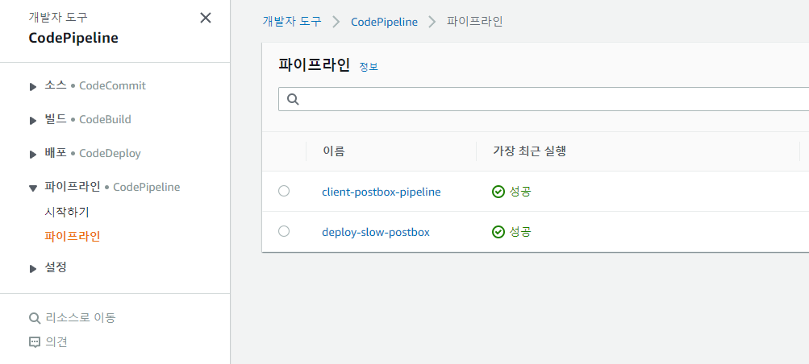Screen dimensions: 809x364
Task: Collapse the 파이프라인 CodePipeline section
Action: click(33, 188)
